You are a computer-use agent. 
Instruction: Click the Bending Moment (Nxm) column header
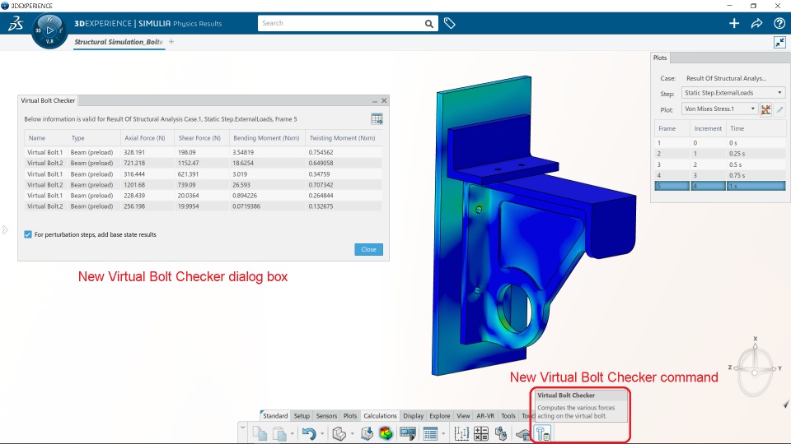pos(266,138)
